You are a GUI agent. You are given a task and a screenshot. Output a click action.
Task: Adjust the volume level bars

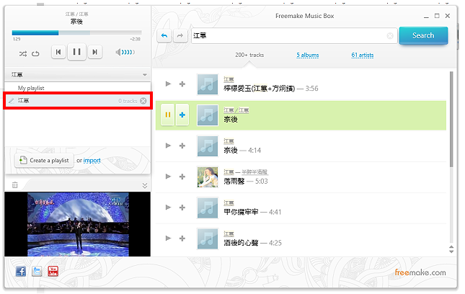coord(128,53)
